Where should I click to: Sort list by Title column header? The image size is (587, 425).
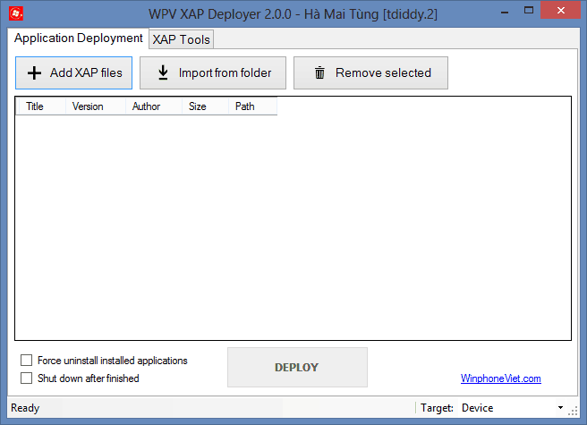coord(41,106)
